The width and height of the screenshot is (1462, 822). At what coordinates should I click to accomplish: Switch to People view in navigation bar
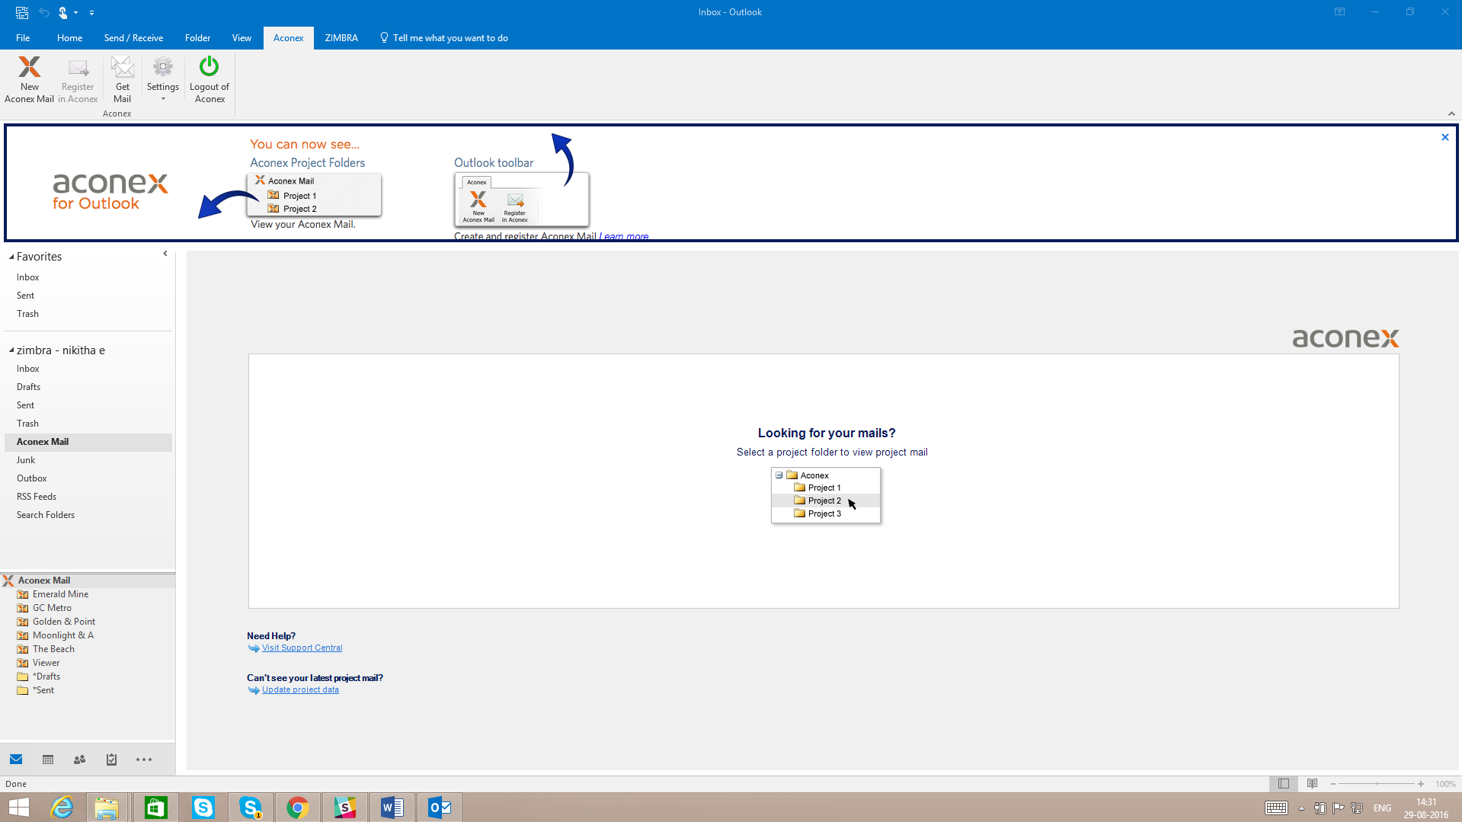point(79,760)
